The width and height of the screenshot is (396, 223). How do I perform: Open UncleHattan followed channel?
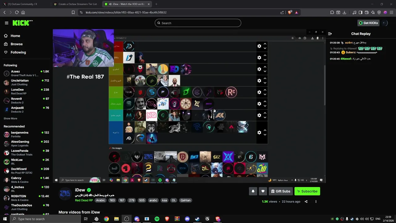26,82
